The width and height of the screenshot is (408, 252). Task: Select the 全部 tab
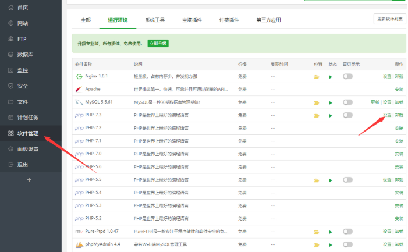click(85, 20)
